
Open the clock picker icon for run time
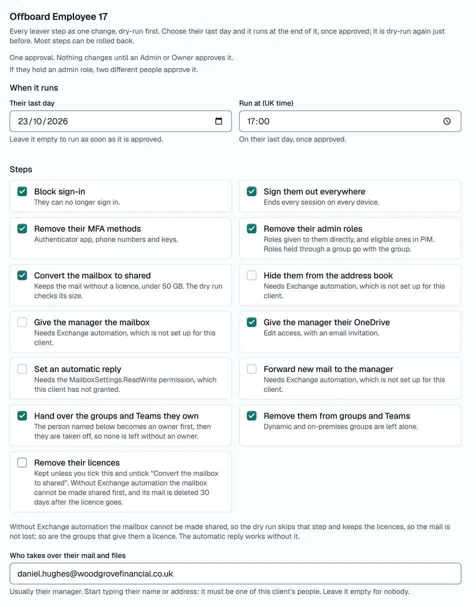click(x=447, y=121)
